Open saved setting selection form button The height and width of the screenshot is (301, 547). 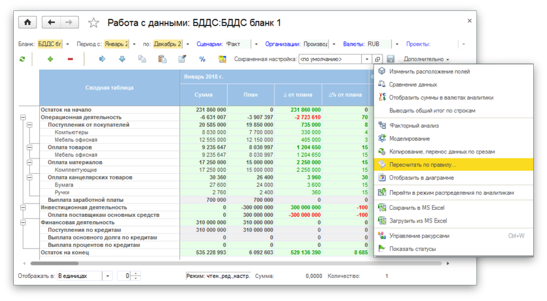point(378,59)
